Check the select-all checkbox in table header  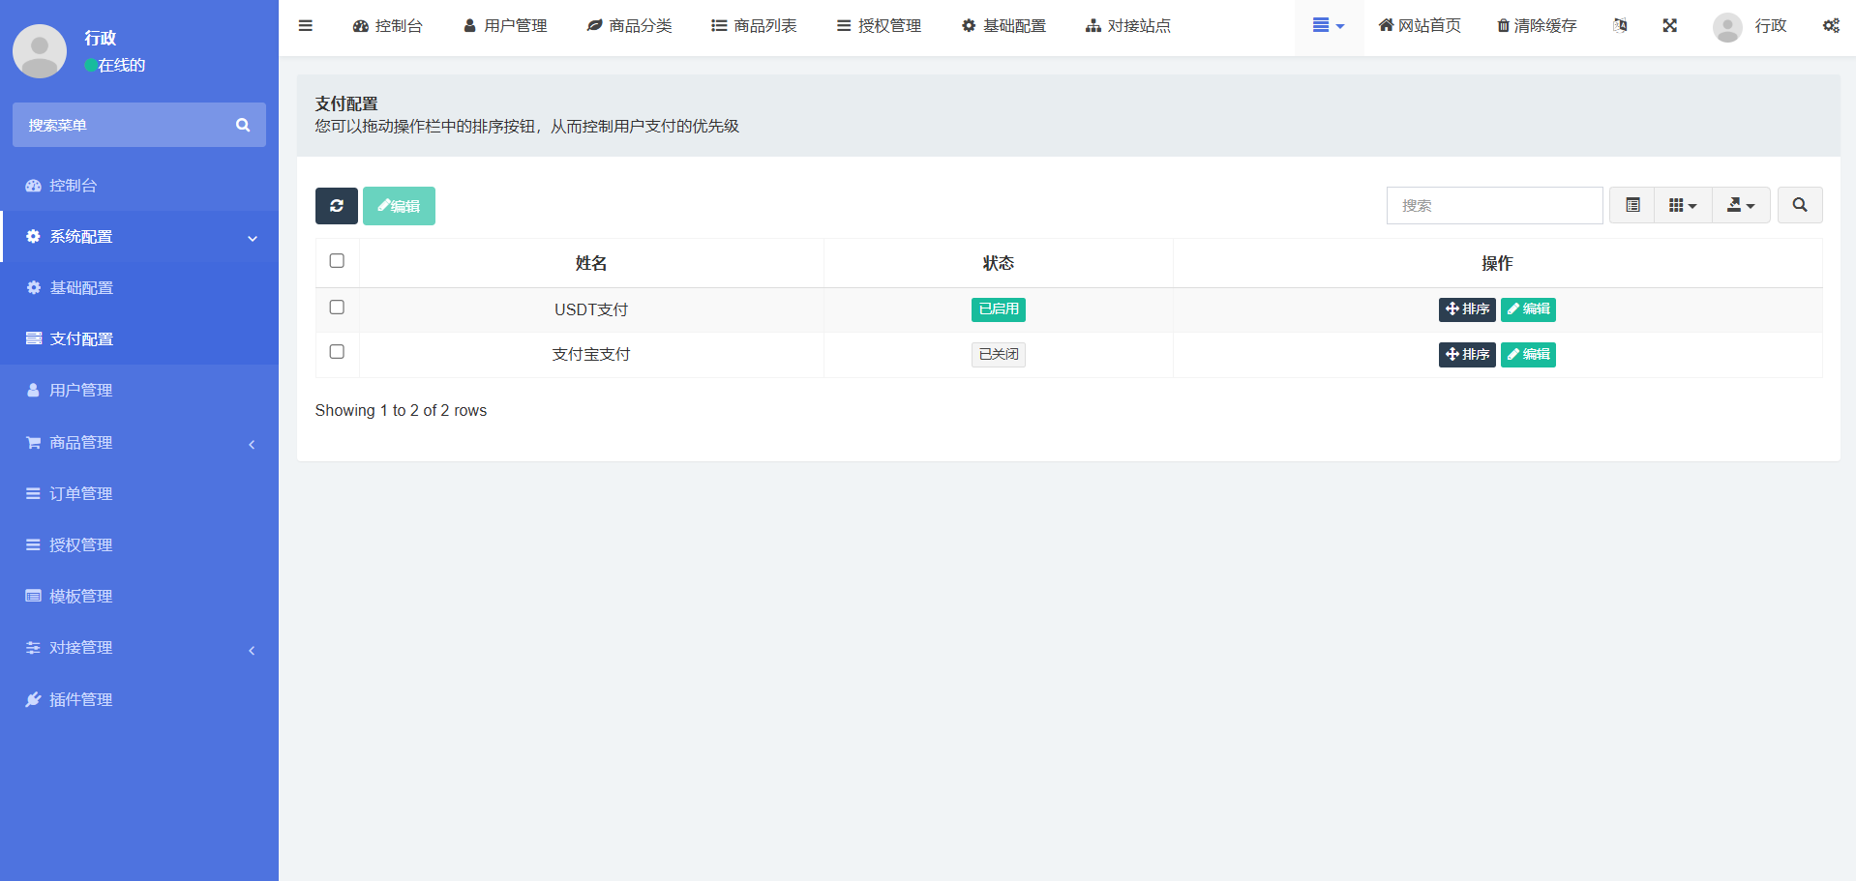pos(337,261)
